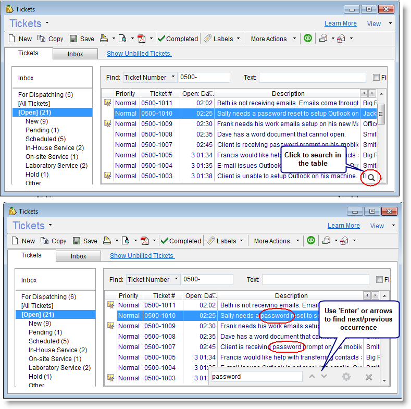Mark the ticket Completed in the upper toolbar
The image size is (411, 409).
point(177,39)
